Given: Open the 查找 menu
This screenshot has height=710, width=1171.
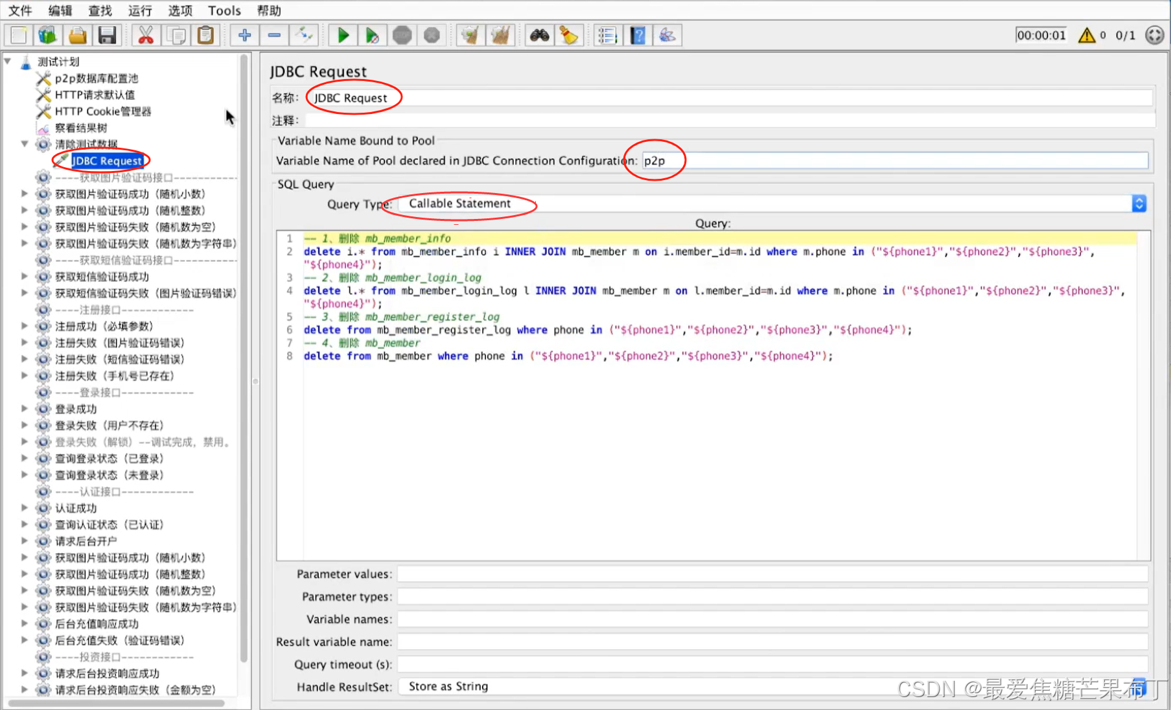Looking at the screenshot, I should 100,10.
